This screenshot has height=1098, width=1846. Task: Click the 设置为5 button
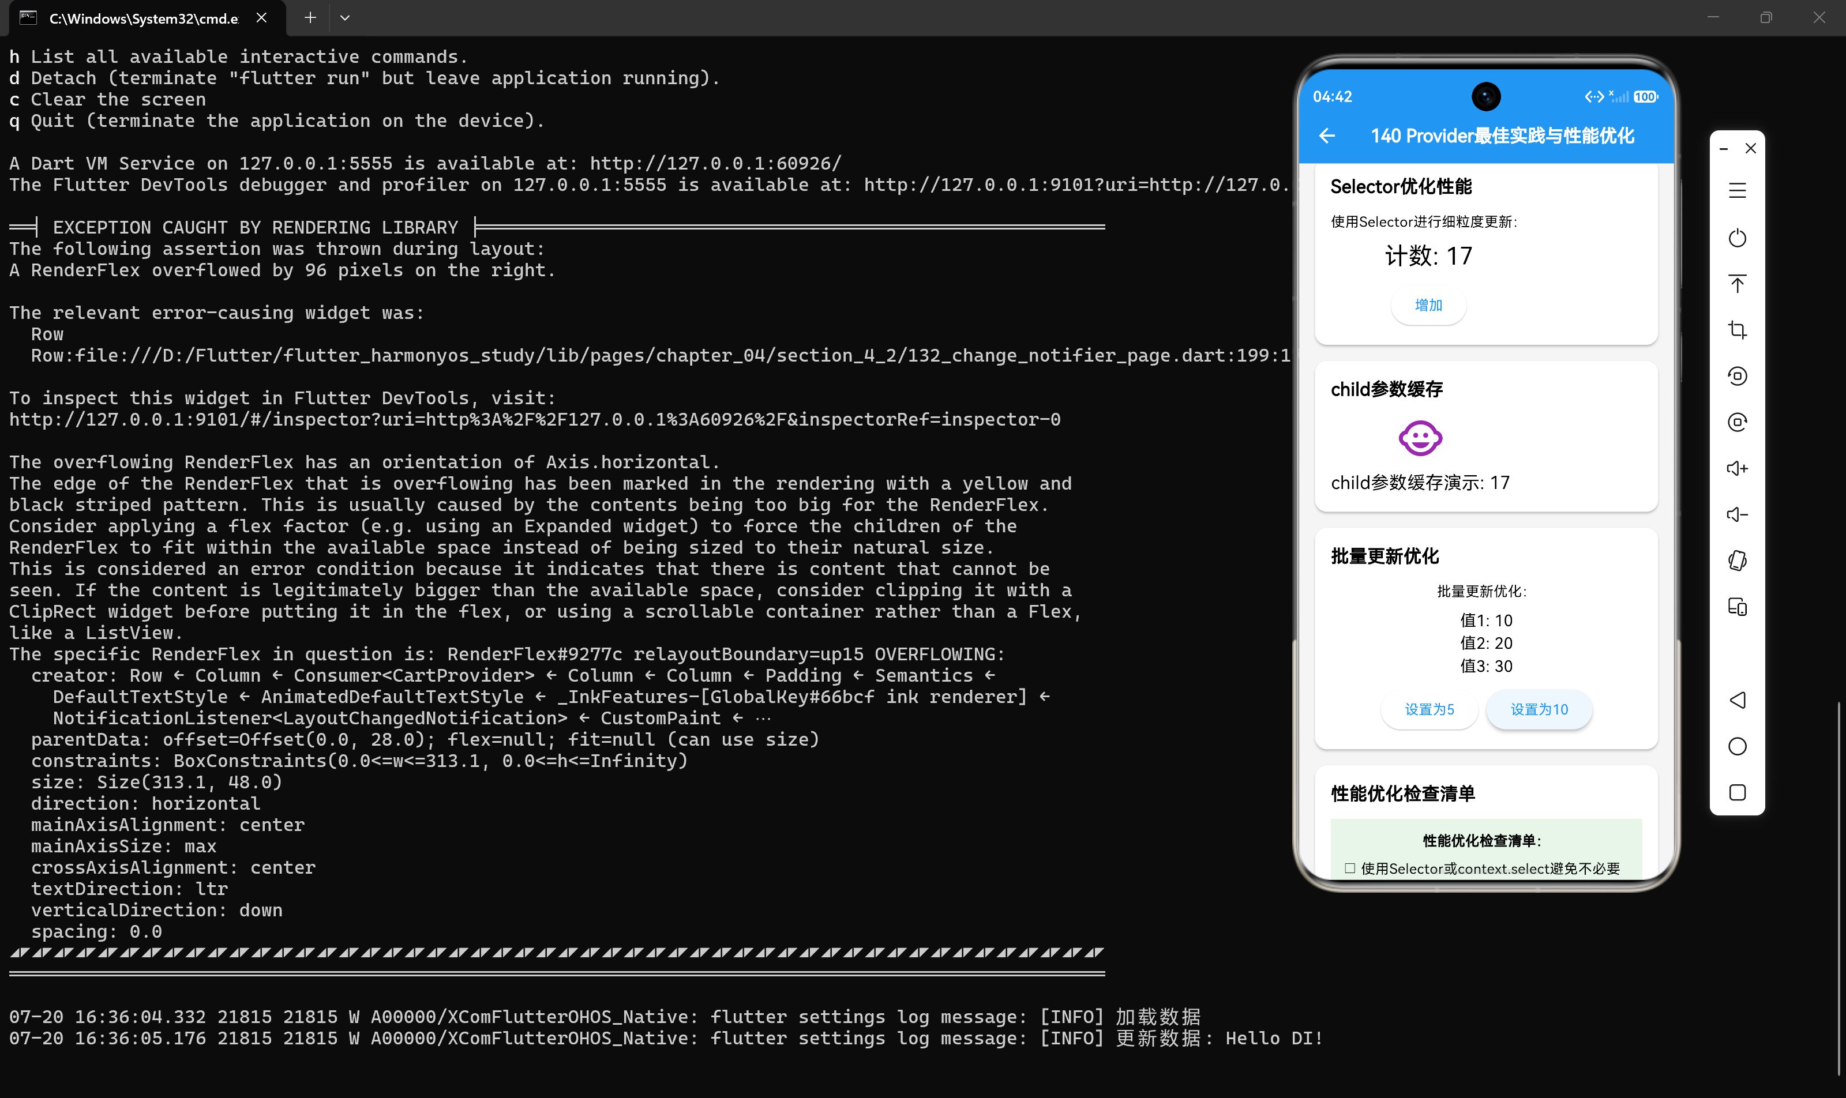pos(1429,709)
